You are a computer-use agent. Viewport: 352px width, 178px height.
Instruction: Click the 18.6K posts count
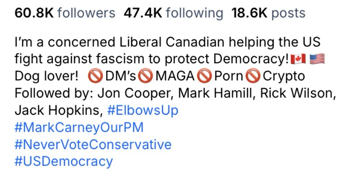point(268,13)
